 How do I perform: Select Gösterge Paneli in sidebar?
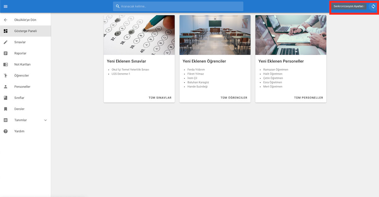[x=25, y=31]
